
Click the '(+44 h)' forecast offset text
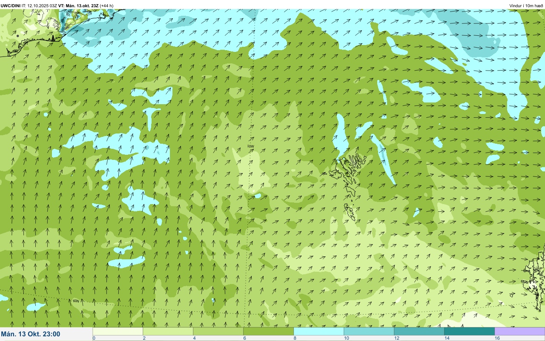click(x=106, y=6)
